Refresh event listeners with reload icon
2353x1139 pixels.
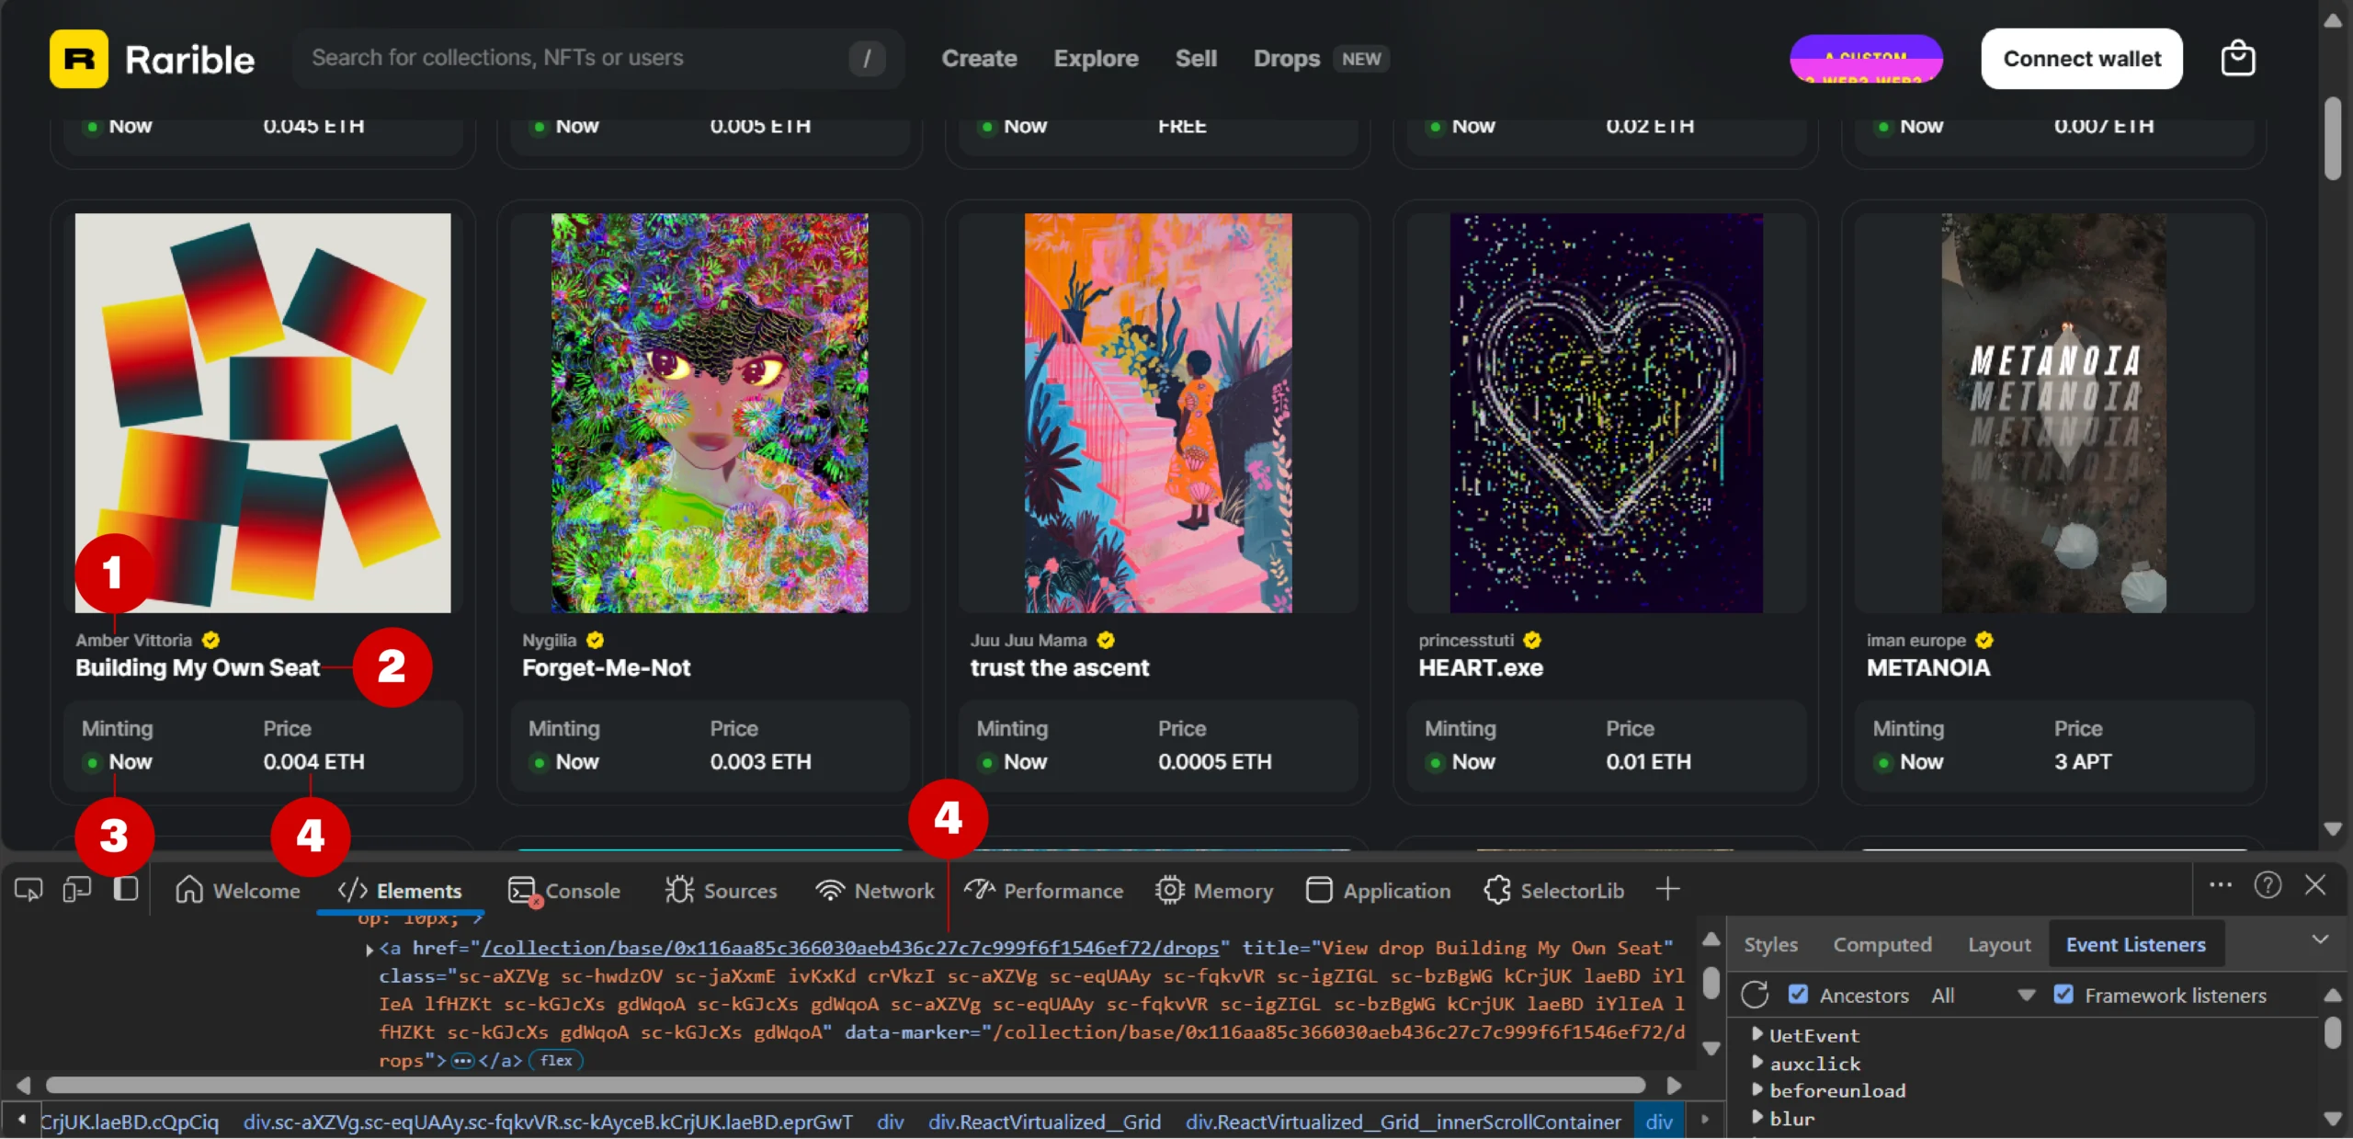pyautogui.click(x=1754, y=995)
